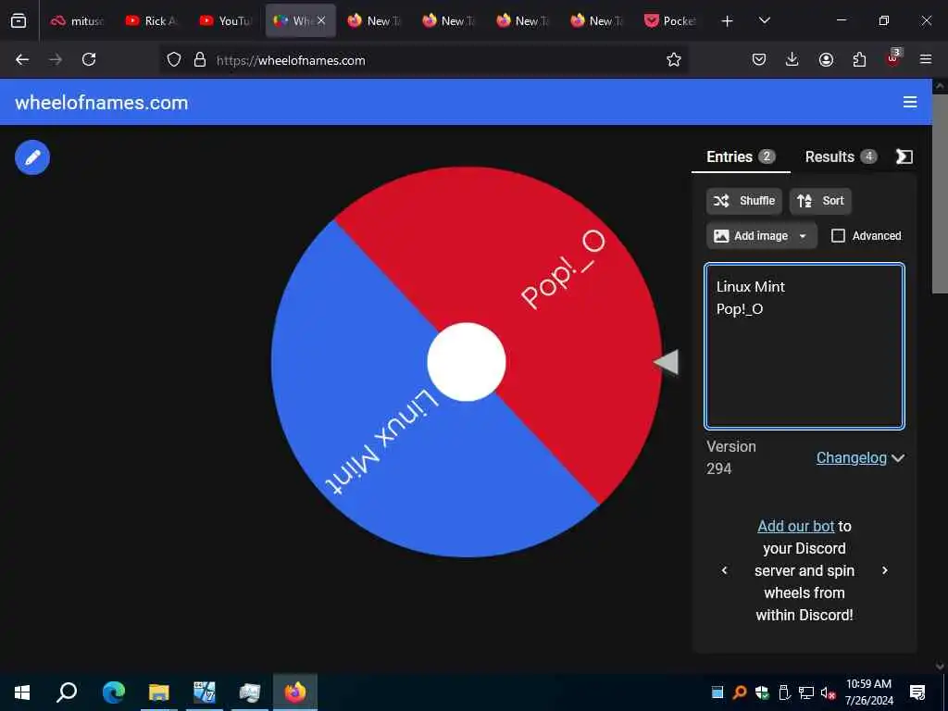Image resolution: width=948 pixels, height=711 pixels.
Task: Click the wheelofnames.com site title
Action: click(102, 103)
